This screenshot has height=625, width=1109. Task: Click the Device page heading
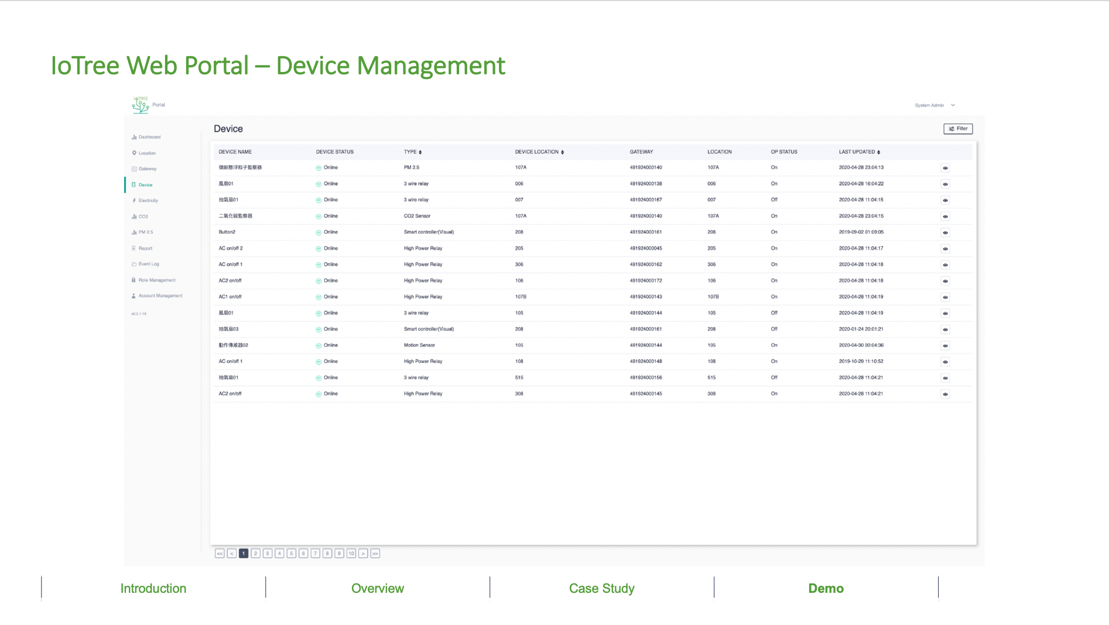(x=228, y=129)
